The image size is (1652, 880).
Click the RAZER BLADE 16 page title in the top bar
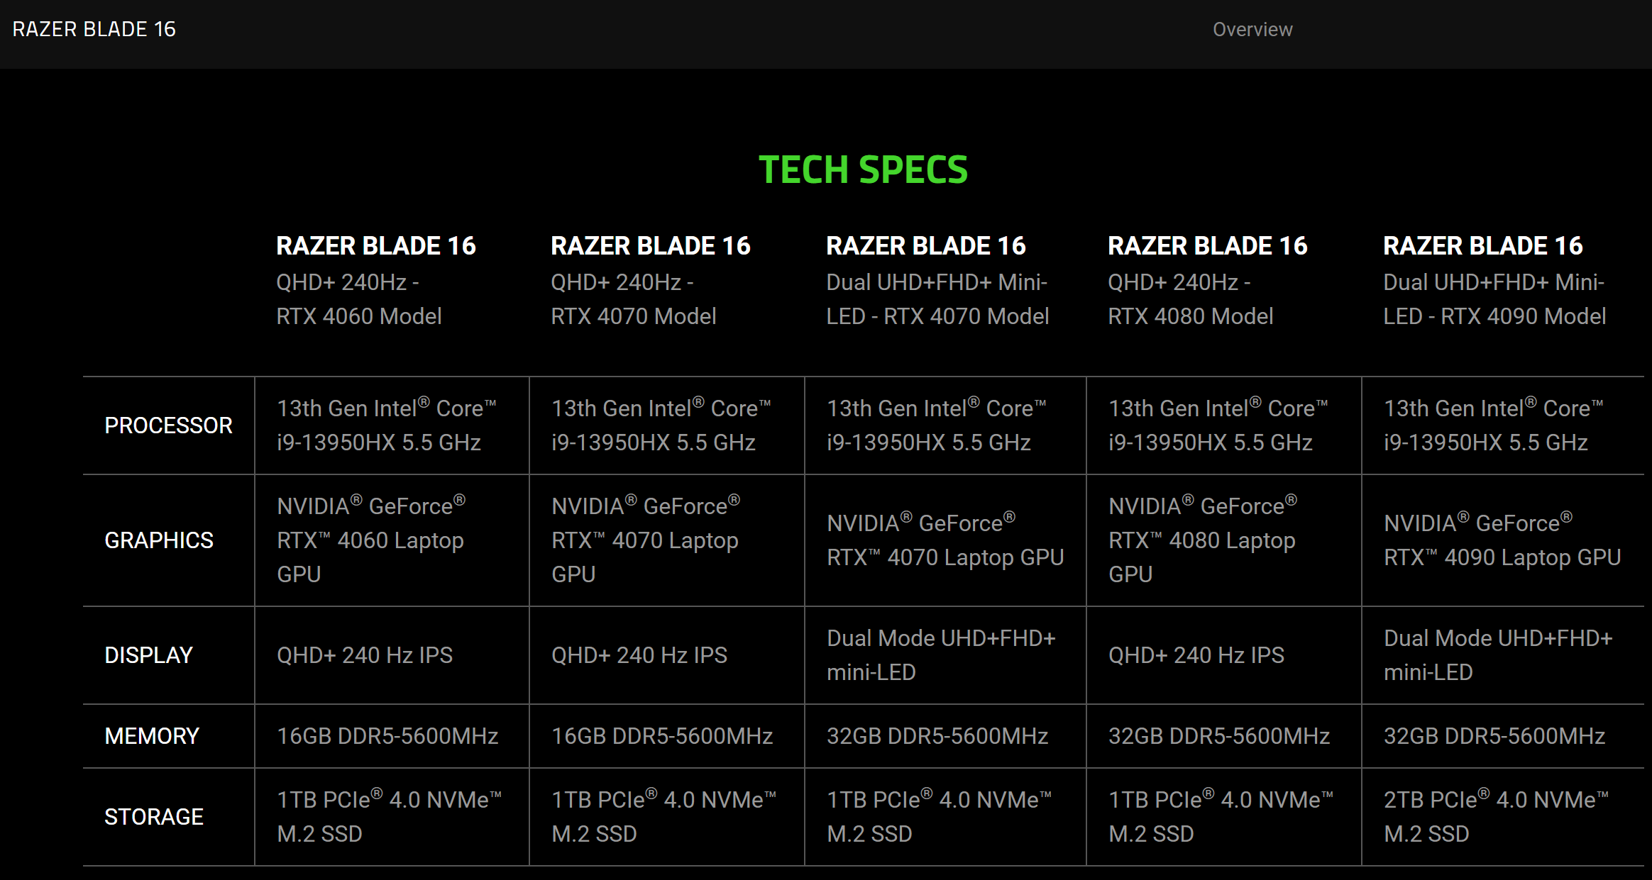pyautogui.click(x=94, y=29)
